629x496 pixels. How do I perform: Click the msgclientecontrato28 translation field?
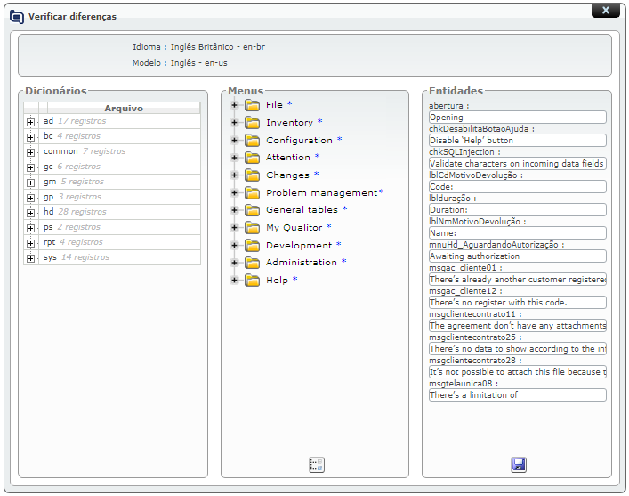[x=518, y=372]
